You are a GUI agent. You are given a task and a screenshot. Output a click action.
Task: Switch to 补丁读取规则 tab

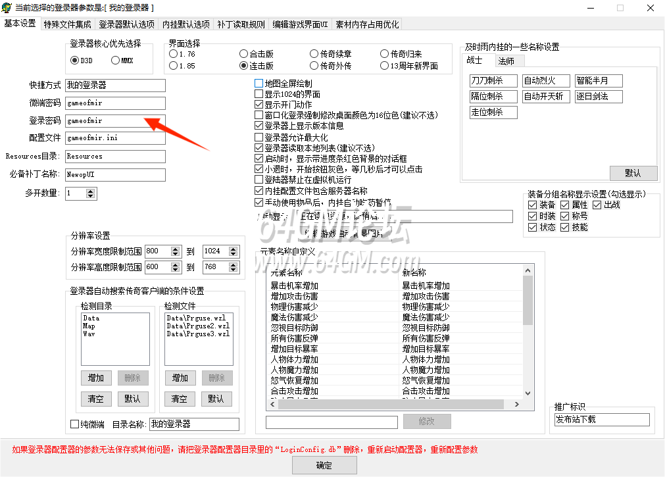(x=241, y=24)
